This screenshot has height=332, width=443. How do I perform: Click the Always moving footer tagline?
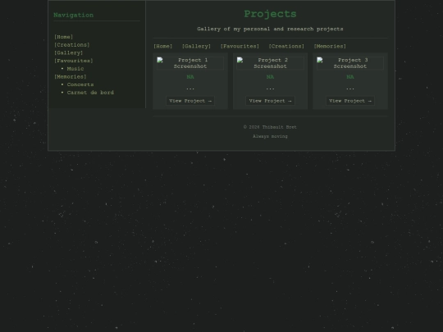[270, 136]
